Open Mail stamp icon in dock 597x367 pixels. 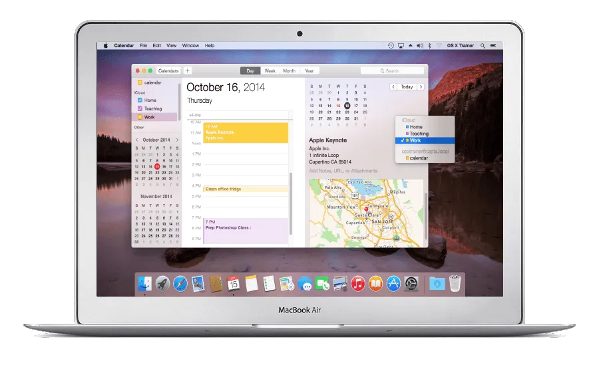click(x=198, y=284)
